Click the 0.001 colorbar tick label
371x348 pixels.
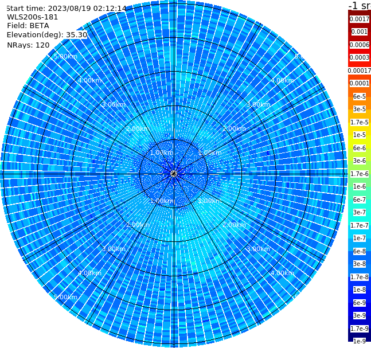(360, 32)
